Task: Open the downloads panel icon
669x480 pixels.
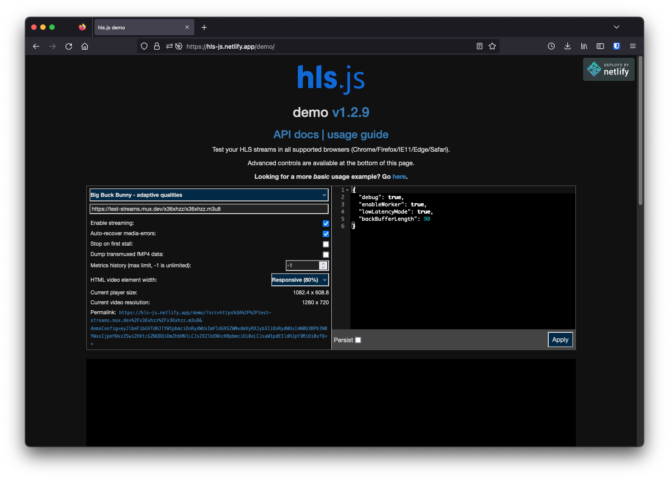Action: point(567,46)
